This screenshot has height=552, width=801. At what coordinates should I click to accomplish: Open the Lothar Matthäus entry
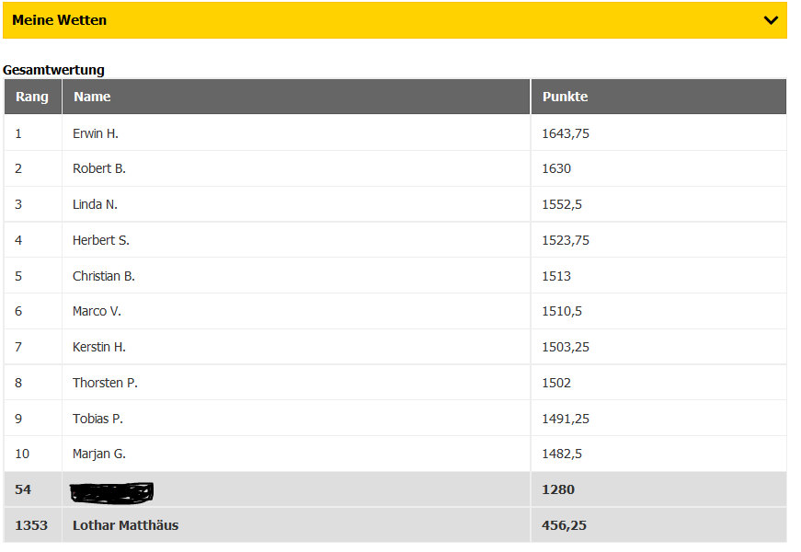pyautogui.click(x=126, y=525)
